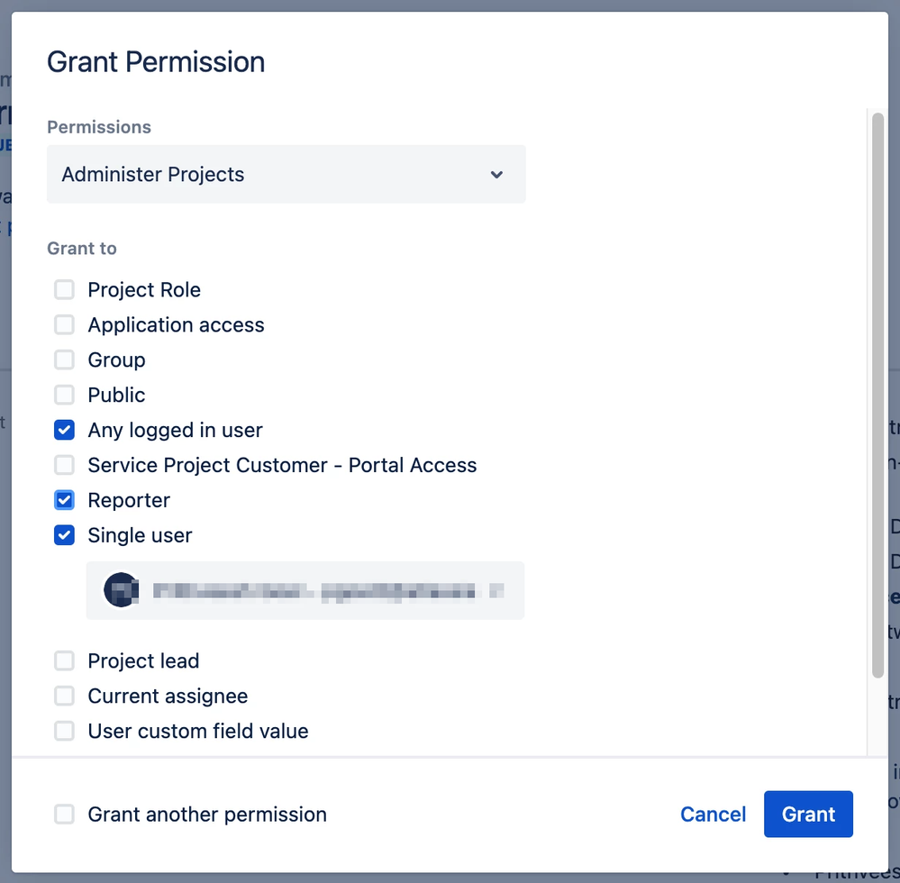Click the blue Grant button

(x=807, y=814)
